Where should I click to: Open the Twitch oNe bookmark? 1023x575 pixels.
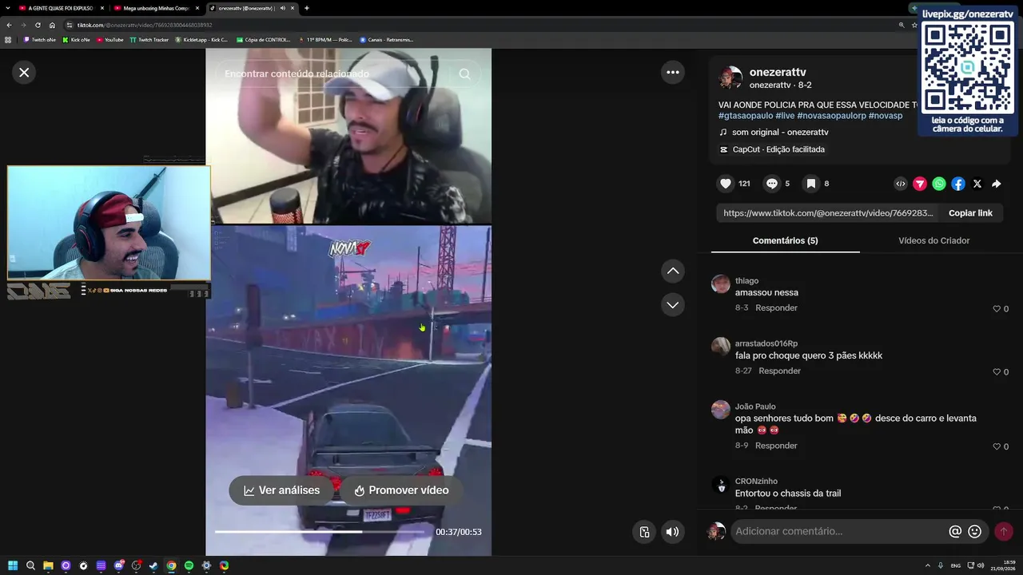40,39
